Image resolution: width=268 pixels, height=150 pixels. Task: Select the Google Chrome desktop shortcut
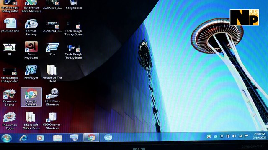tap(31, 97)
